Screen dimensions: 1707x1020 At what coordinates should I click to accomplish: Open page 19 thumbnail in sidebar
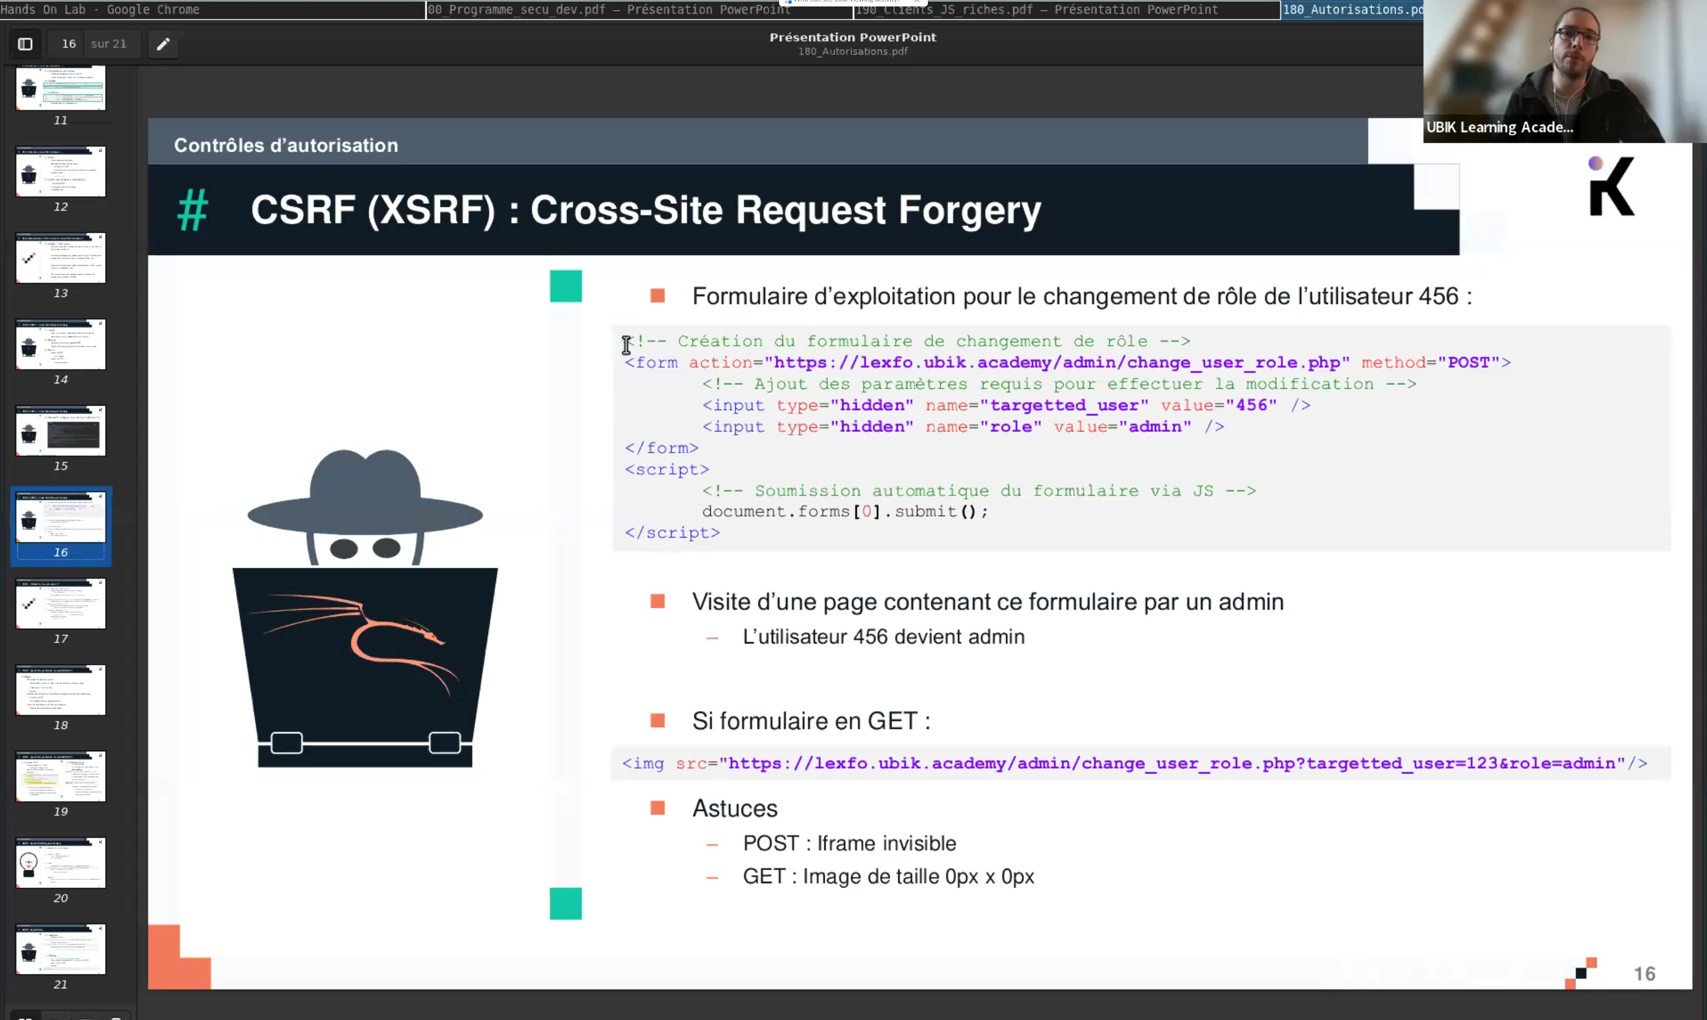click(x=60, y=776)
